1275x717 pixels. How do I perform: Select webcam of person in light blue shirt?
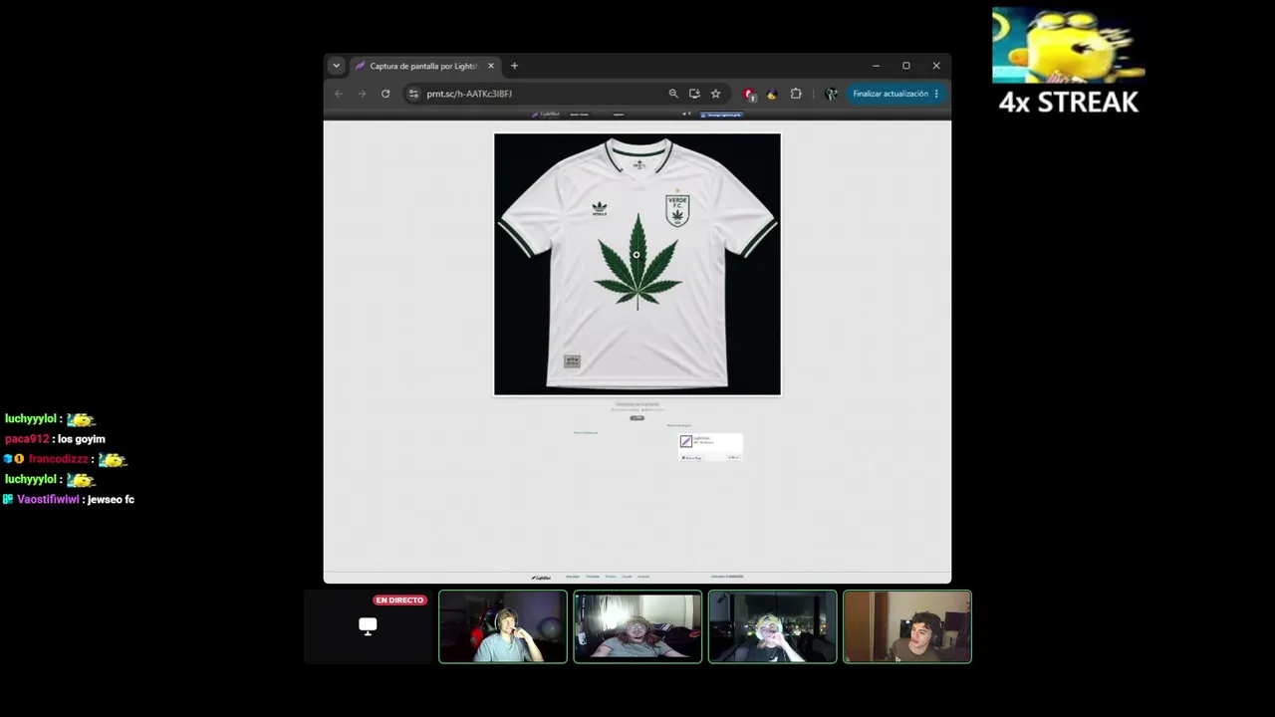click(503, 626)
